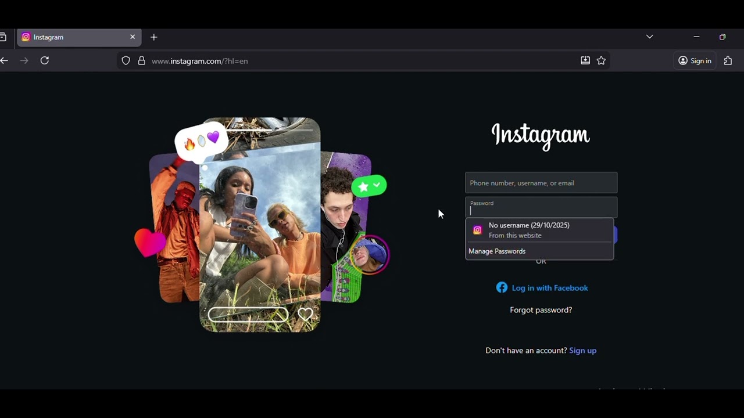Screen dimensions: 744x418
Task: Click the heart outline icon on the center photo
Action: (305, 315)
